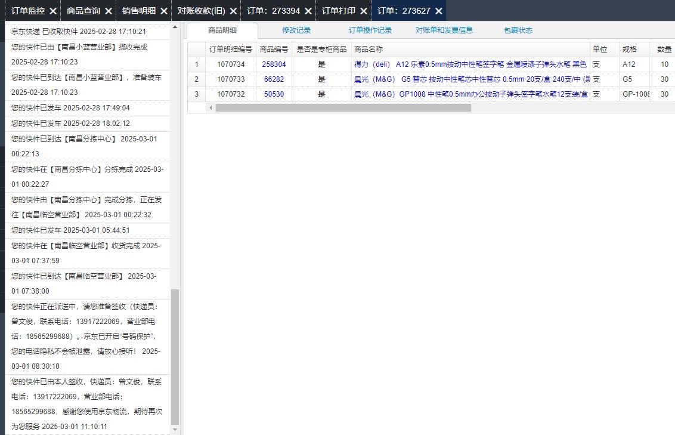Close the 订单: 273627 tab
This screenshot has width=675, height=435.
point(439,11)
